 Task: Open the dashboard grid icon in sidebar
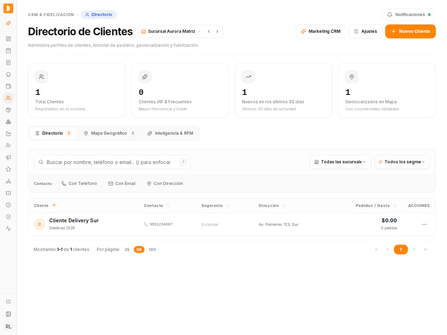click(8, 39)
